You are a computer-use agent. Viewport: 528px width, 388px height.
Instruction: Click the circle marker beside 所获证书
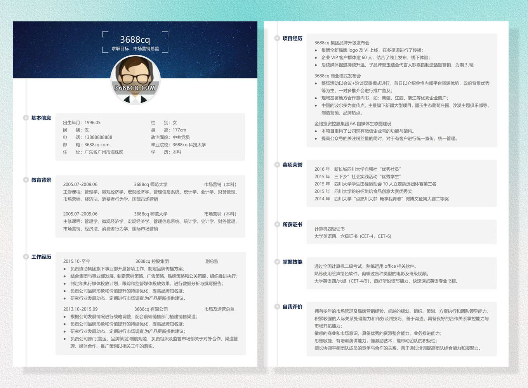[x=277, y=224]
